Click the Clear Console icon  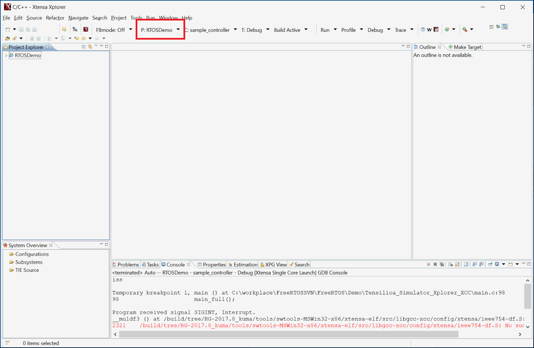[x=451, y=264]
